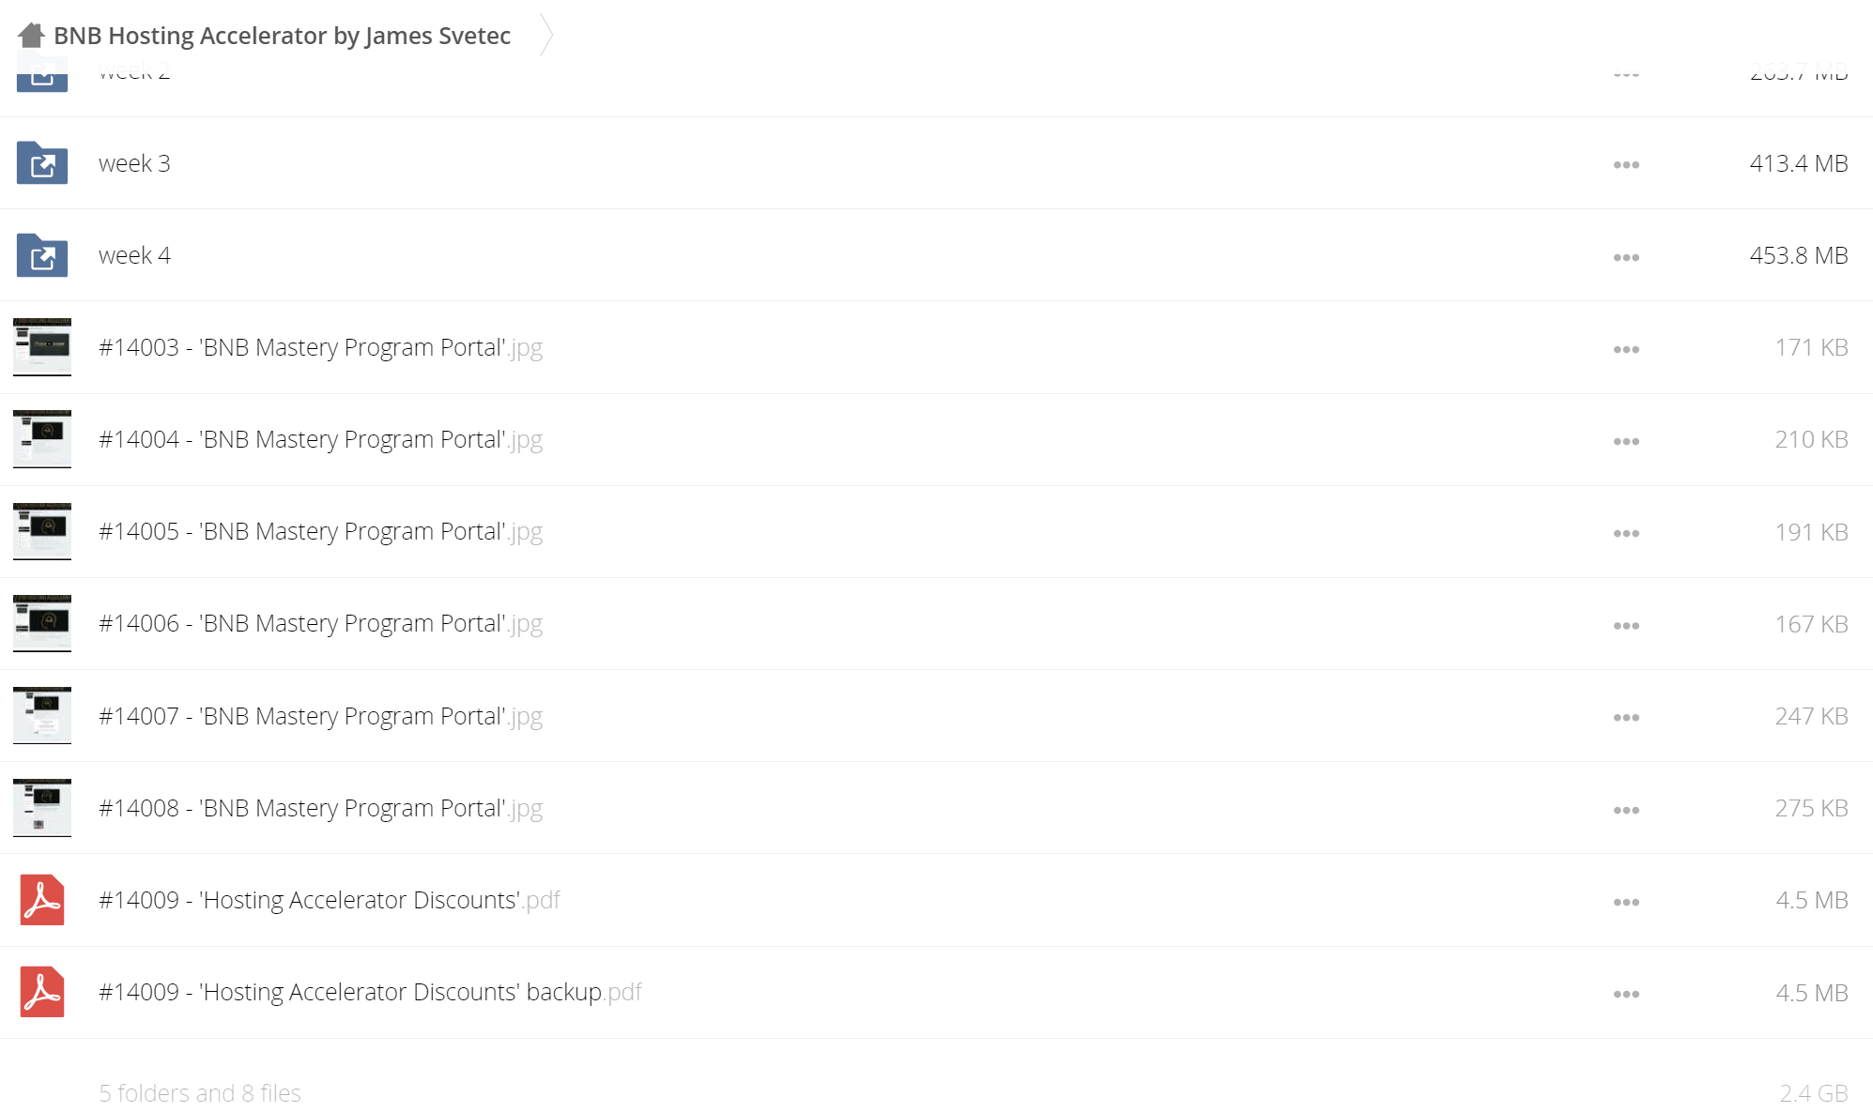Open the week 3 shared folder icon
Image resolution: width=1873 pixels, height=1112 pixels.
pos(42,162)
